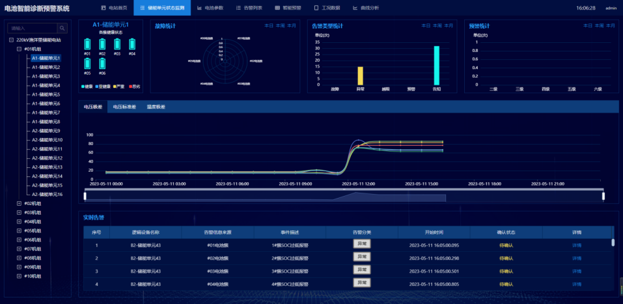Open 详情 link for alarm row 4
This screenshot has width=623, height=304.
(577, 284)
